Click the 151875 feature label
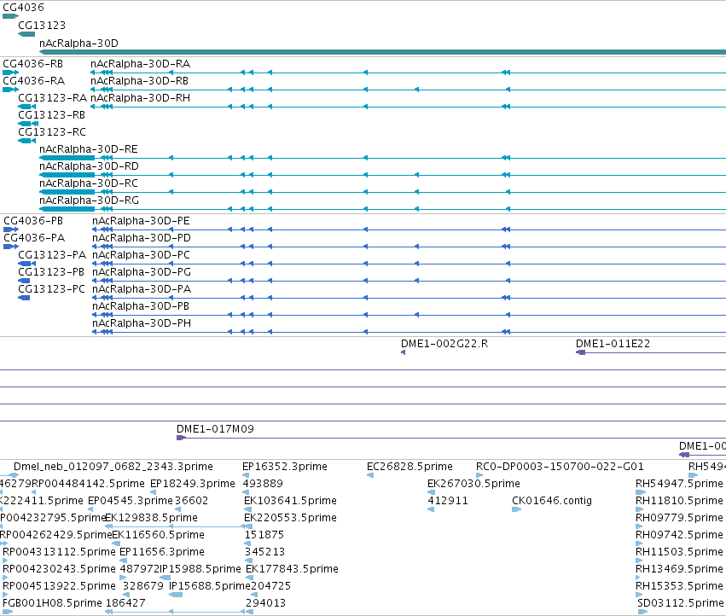Image resolution: width=726 pixels, height=616 pixels. pos(264,535)
